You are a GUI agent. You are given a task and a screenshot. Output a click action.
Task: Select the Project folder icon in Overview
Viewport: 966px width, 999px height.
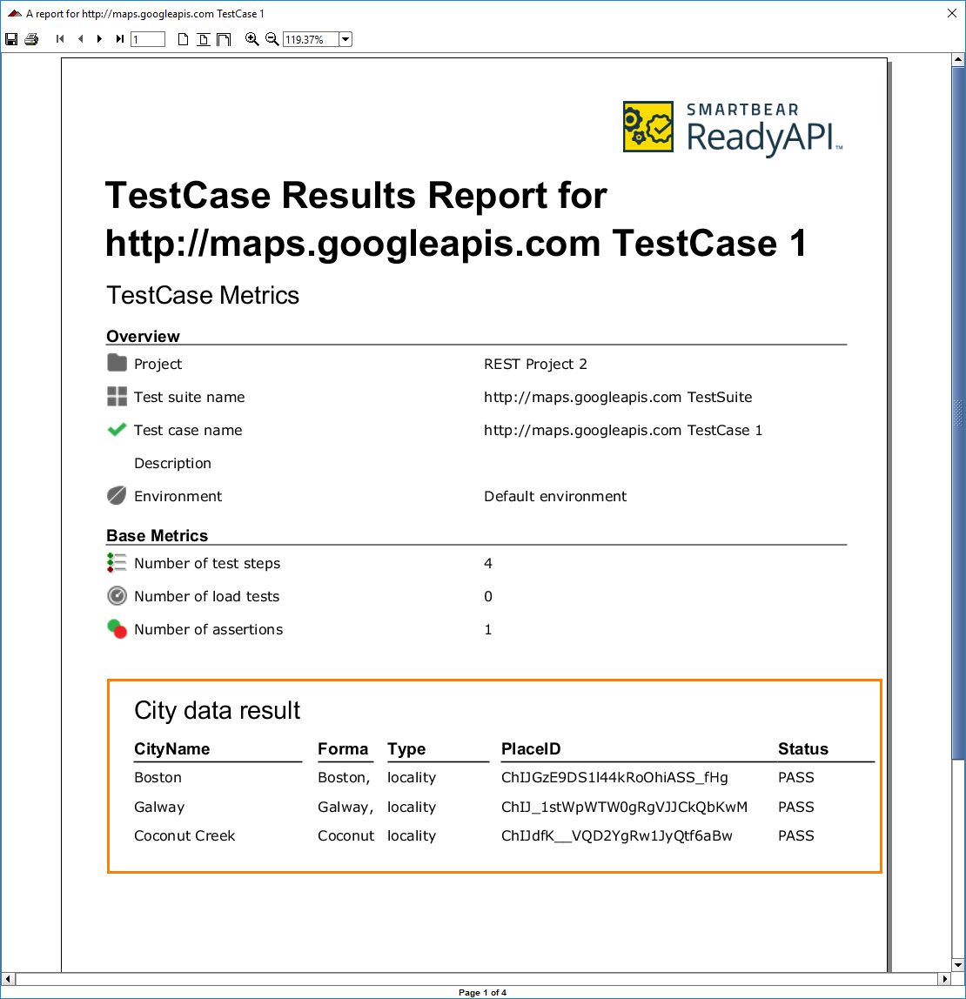coord(116,363)
